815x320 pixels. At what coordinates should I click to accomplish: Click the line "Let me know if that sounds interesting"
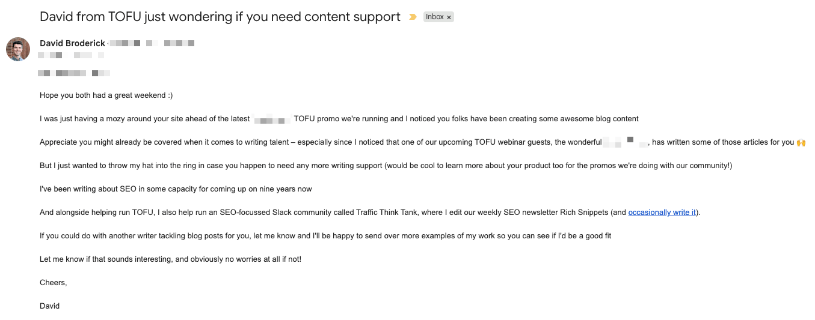tap(170, 259)
